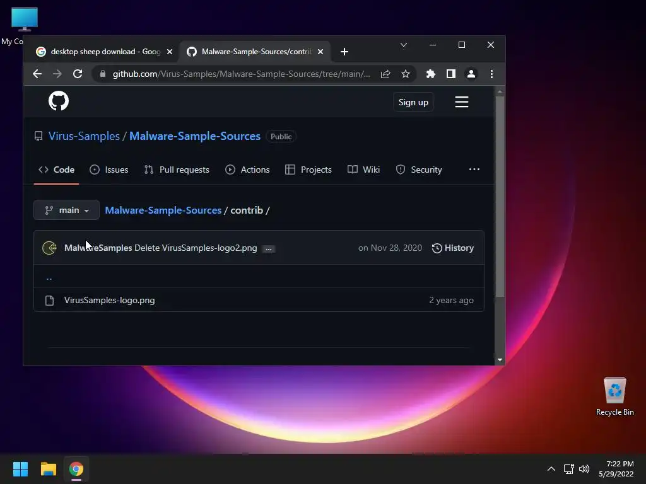Close the desktop sheep download tab
646x484 pixels.
(169, 52)
